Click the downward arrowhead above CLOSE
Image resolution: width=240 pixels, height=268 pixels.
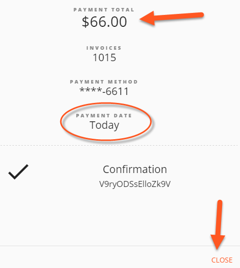(x=218, y=242)
